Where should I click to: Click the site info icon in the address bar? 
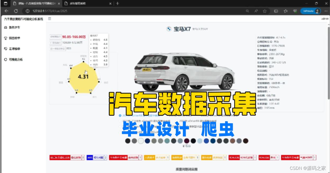pyautogui.click(x=27, y=11)
